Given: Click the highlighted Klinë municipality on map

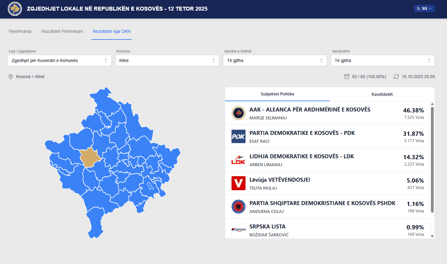Looking at the screenshot, I should click(x=90, y=158).
